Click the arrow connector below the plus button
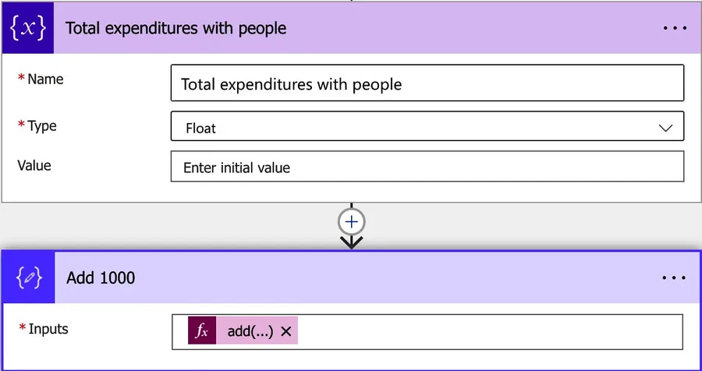Viewport: 702px width, 371px height. [x=352, y=242]
